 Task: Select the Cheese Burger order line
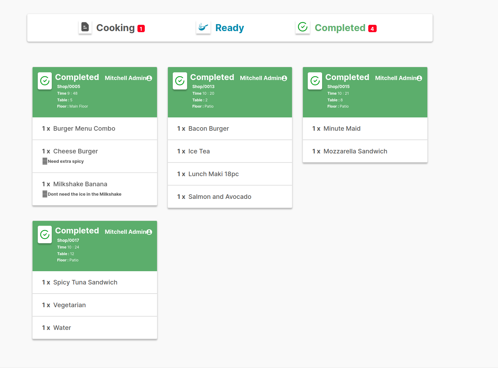[x=95, y=156]
